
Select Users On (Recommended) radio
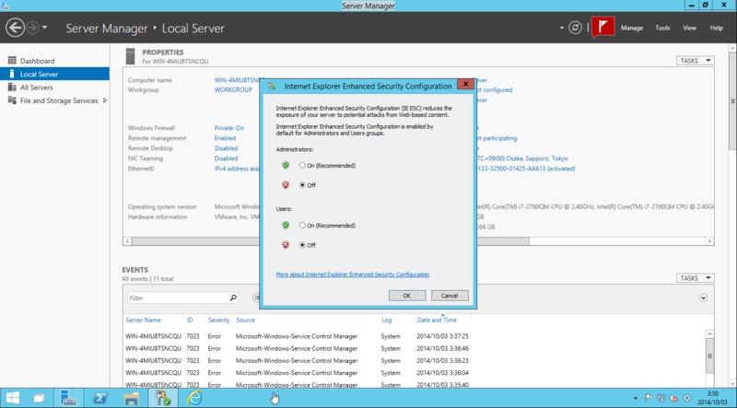click(x=302, y=226)
